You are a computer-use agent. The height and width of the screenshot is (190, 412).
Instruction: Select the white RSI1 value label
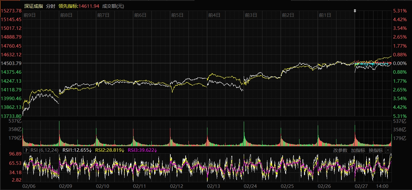[x=77, y=150]
